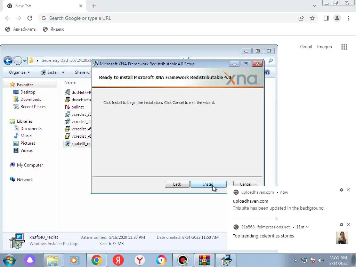Click the Explorer search magnifier icon
Screen dimensions: 356x267
click(270, 60)
